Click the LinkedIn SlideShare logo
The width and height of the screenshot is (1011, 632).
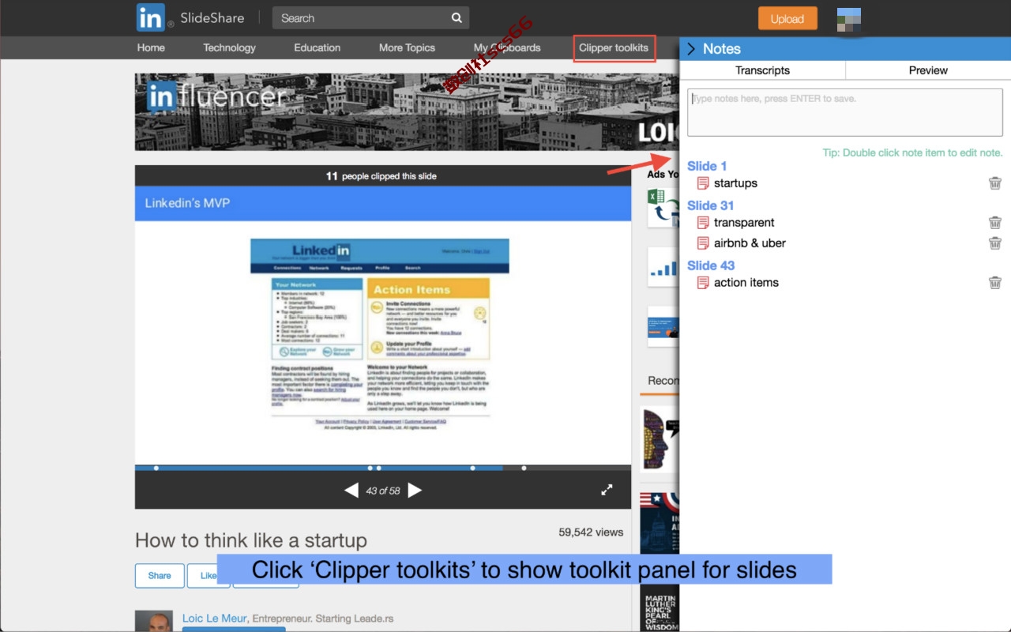click(190, 17)
